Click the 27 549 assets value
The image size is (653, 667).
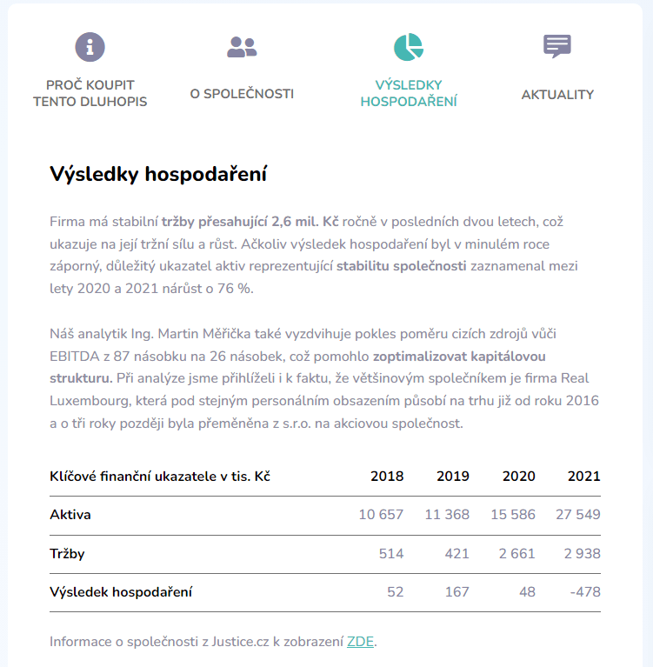(578, 515)
